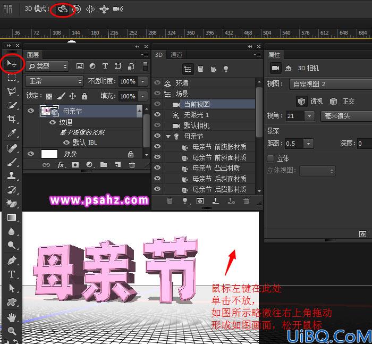The image size is (372, 344).
Task: Open the 属性 tab
Action: point(274,55)
